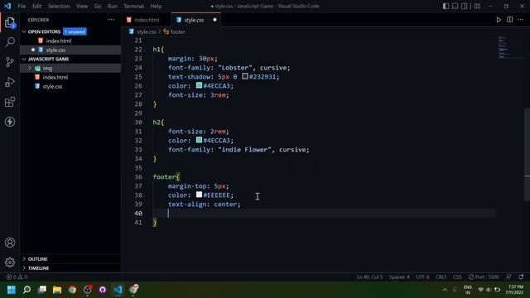Open h1 color swatch #4ECCA3

[199, 85]
